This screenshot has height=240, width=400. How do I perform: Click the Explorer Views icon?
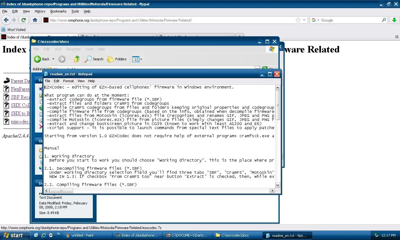click(x=135, y=59)
